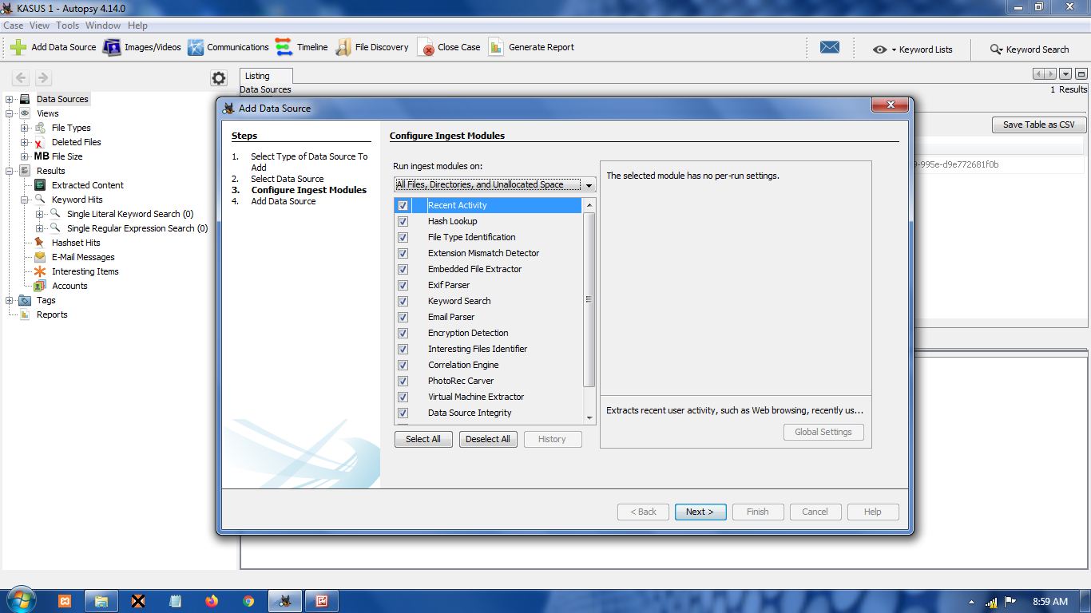
Task: Click the ingest module list scrollbar
Action: (589, 300)
